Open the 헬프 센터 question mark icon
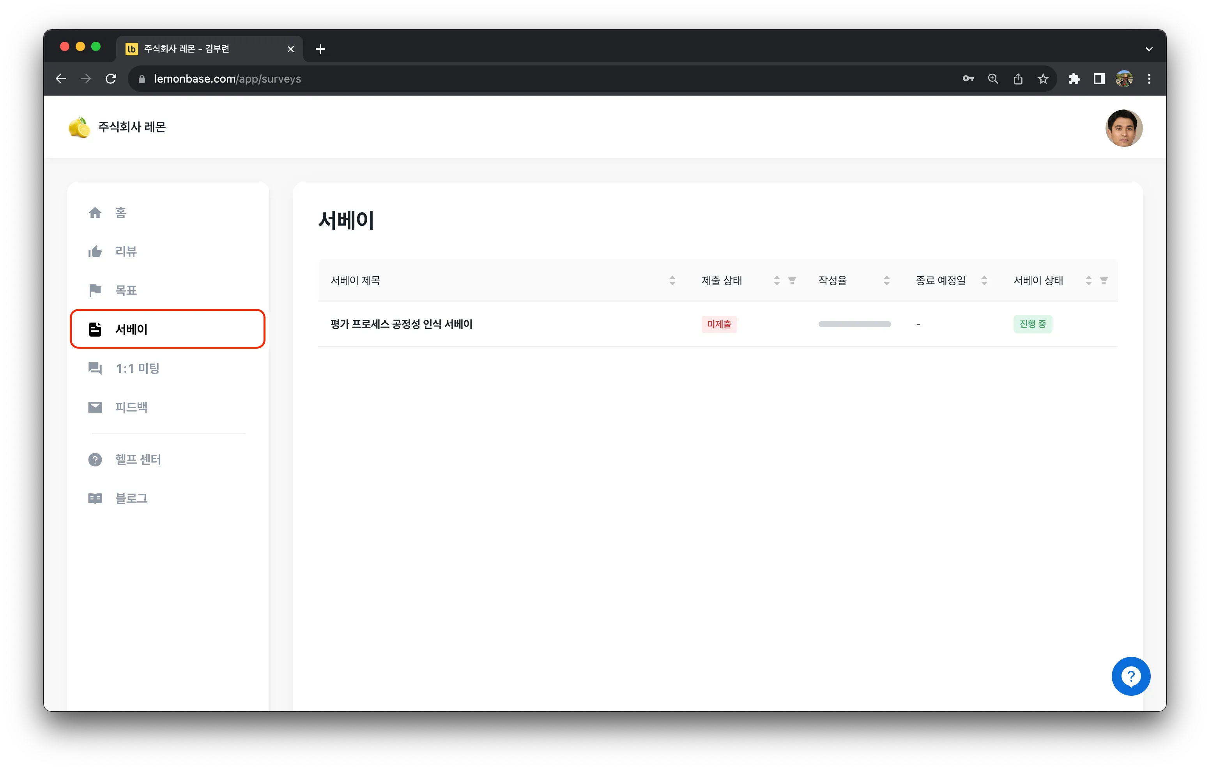Screen dimensions: 1210x769 pyautogui.click(x=95, y=459)
